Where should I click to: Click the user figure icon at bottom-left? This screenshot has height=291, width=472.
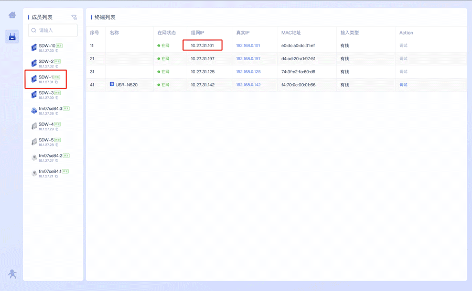pos(12,274)
